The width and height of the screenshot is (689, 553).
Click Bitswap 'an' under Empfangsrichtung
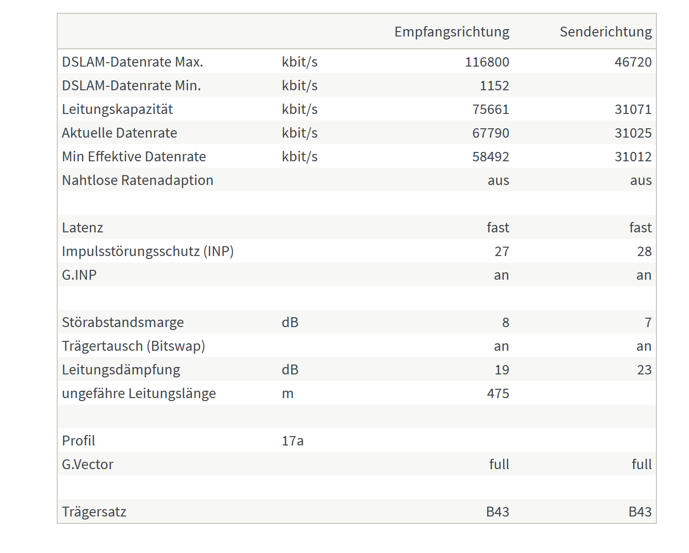point(501,346)
